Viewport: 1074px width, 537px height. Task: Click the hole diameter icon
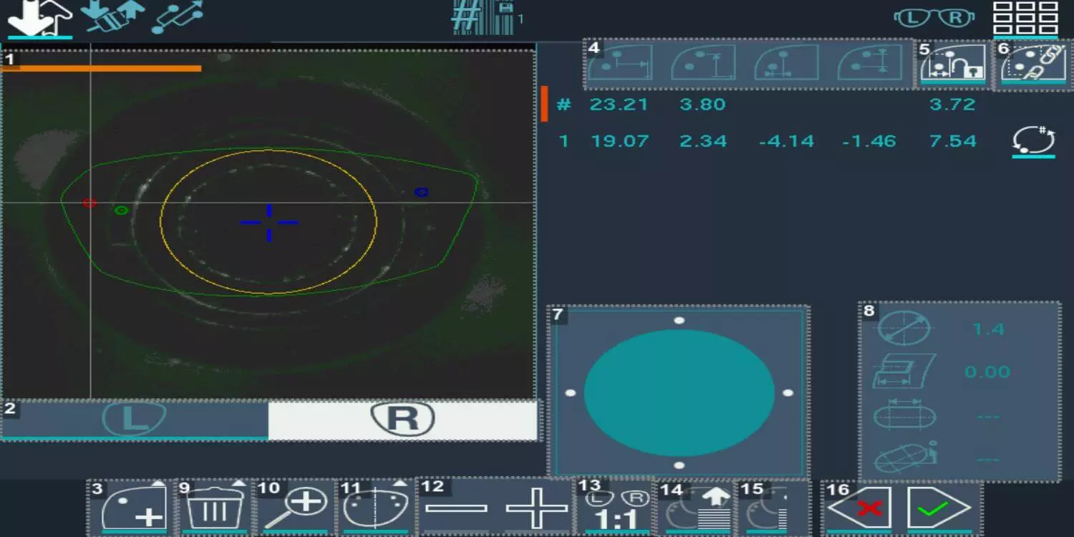904,329
